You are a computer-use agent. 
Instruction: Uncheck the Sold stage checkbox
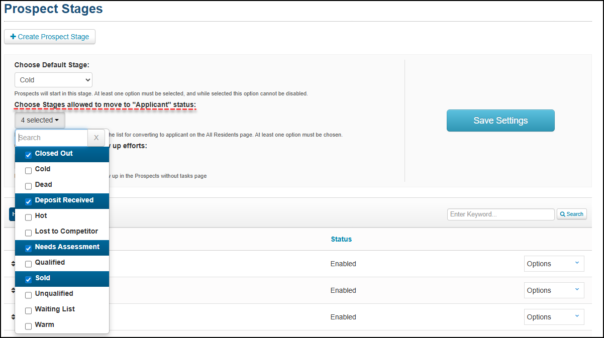[x=29, y=279]
